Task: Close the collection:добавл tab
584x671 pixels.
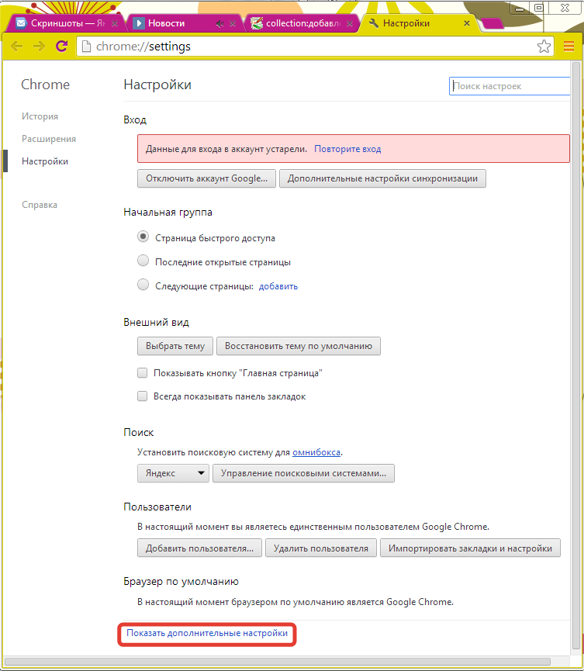Action: (x=350, y=24)
